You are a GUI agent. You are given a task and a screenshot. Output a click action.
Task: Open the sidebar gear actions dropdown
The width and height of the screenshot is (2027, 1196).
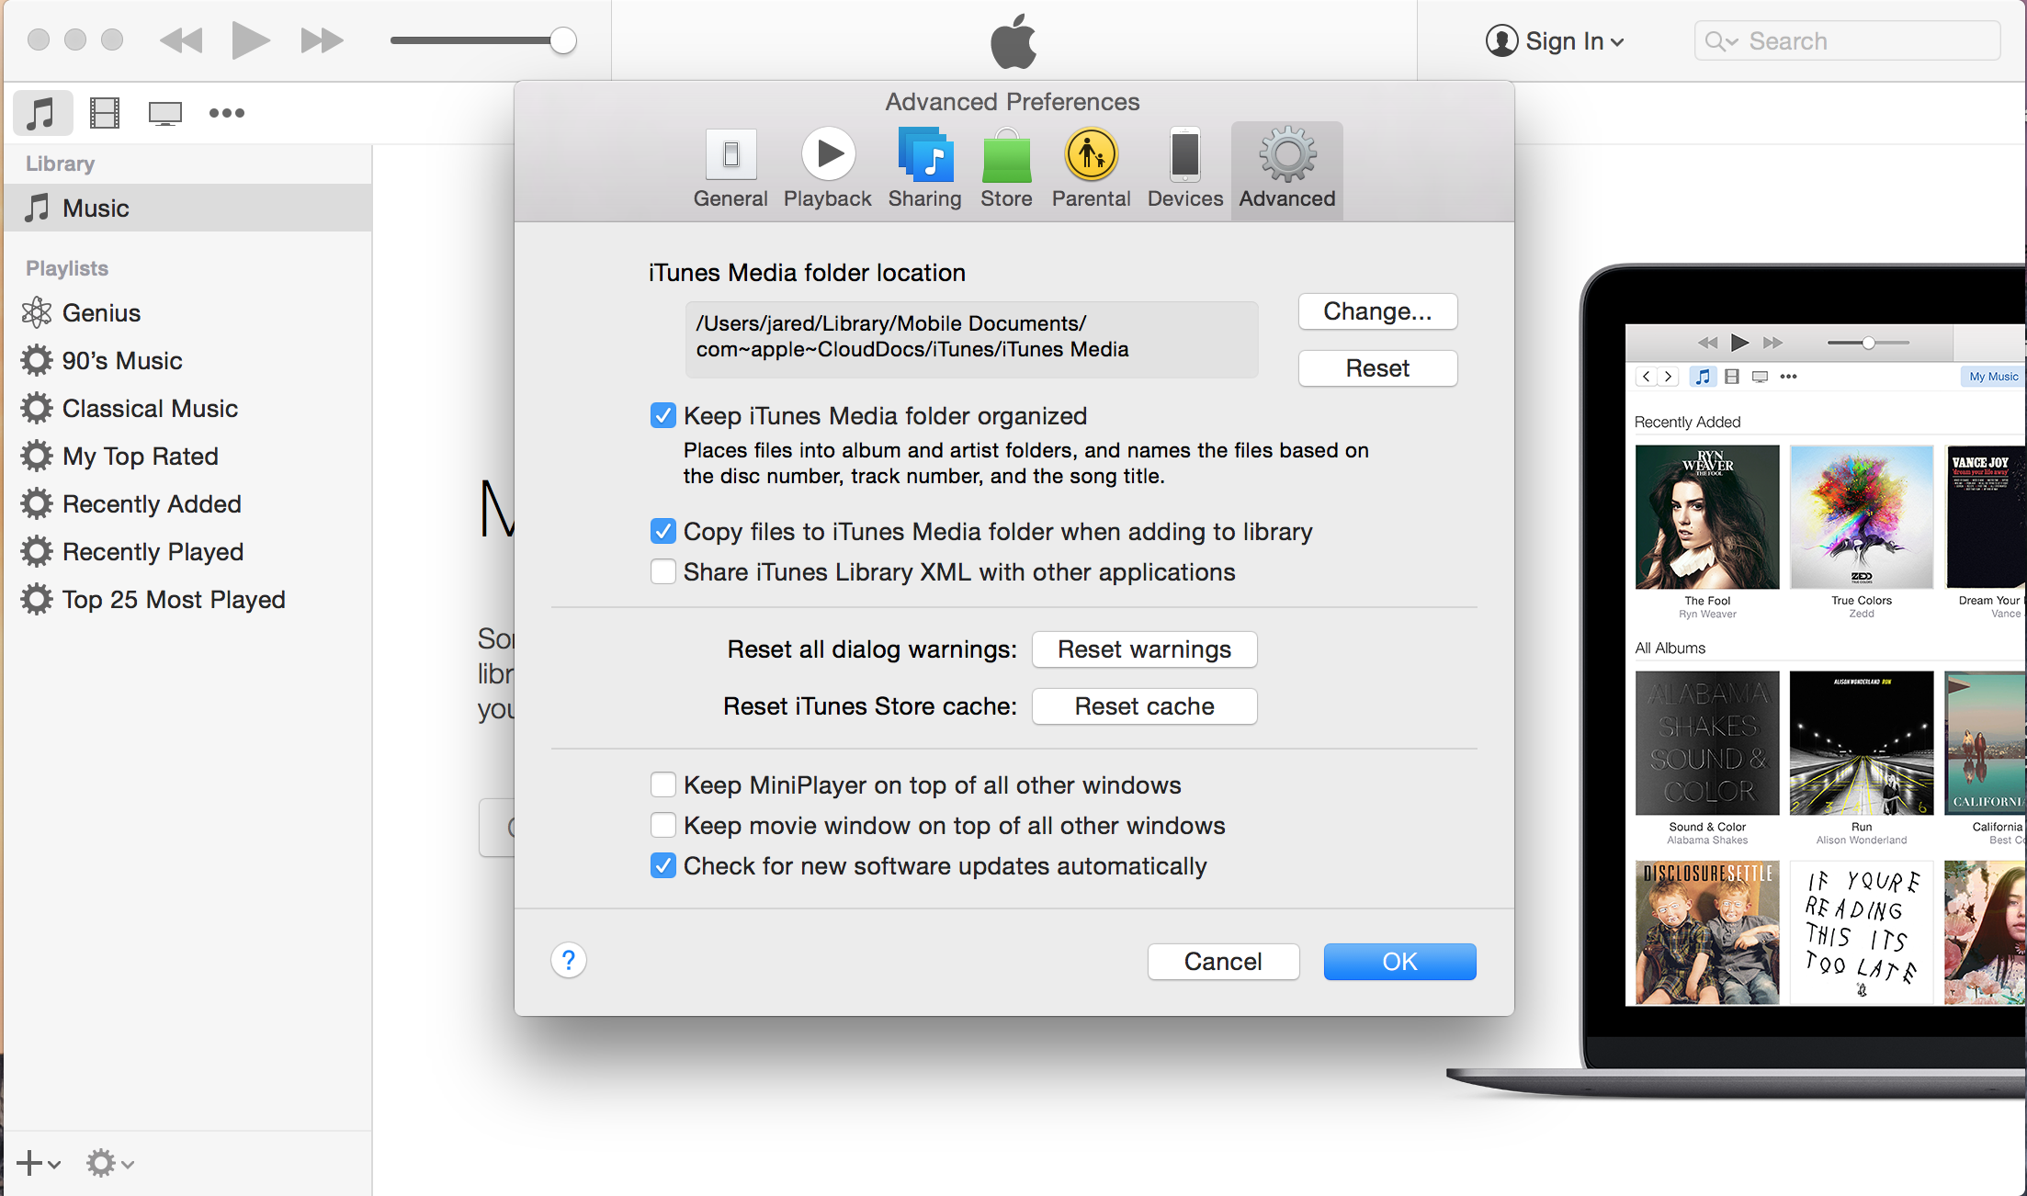(x=110, y=1163)
